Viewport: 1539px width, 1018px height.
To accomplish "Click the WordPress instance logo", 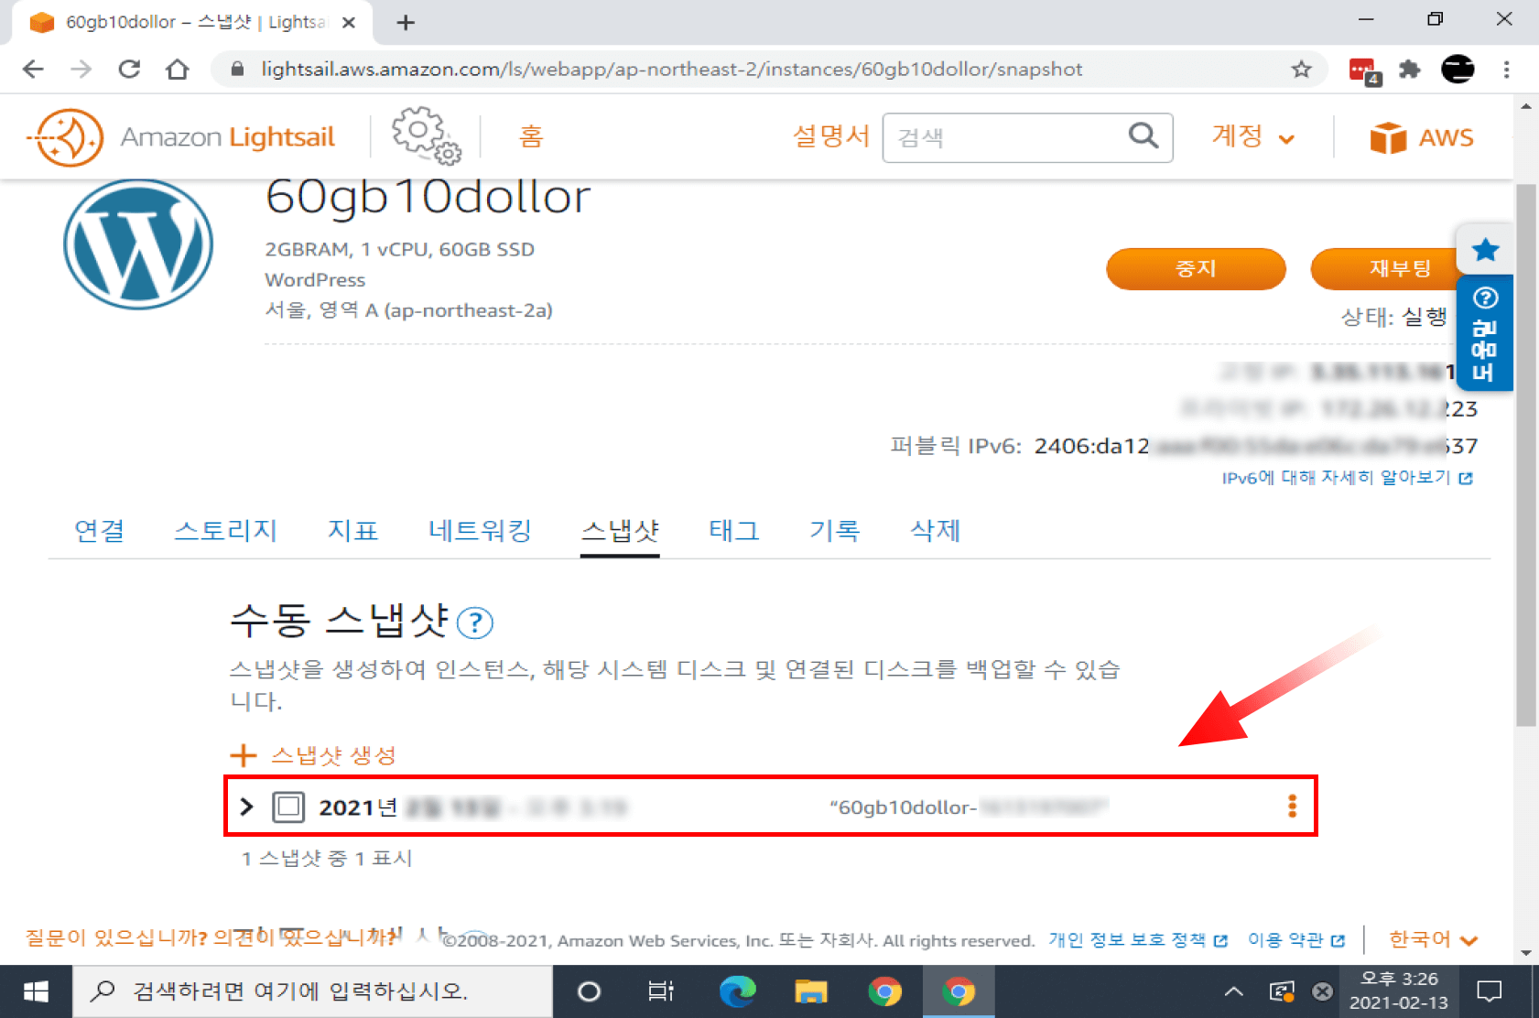I will point(138,244).
